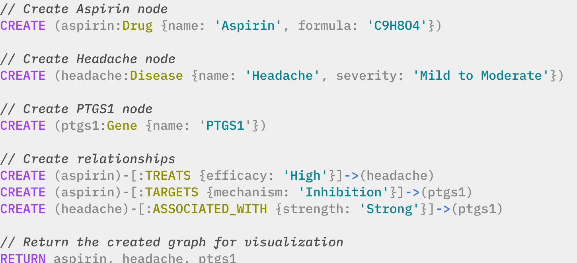Viewport: 577px width, 263px height.
Task: Click the RETURN keyword on the last line
Action: coord(23,258)
